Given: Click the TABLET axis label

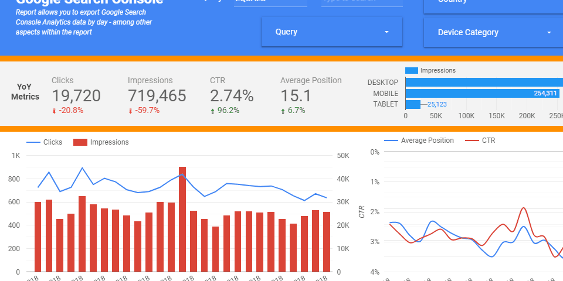Looking at the screenshot, I should point(386,104).
